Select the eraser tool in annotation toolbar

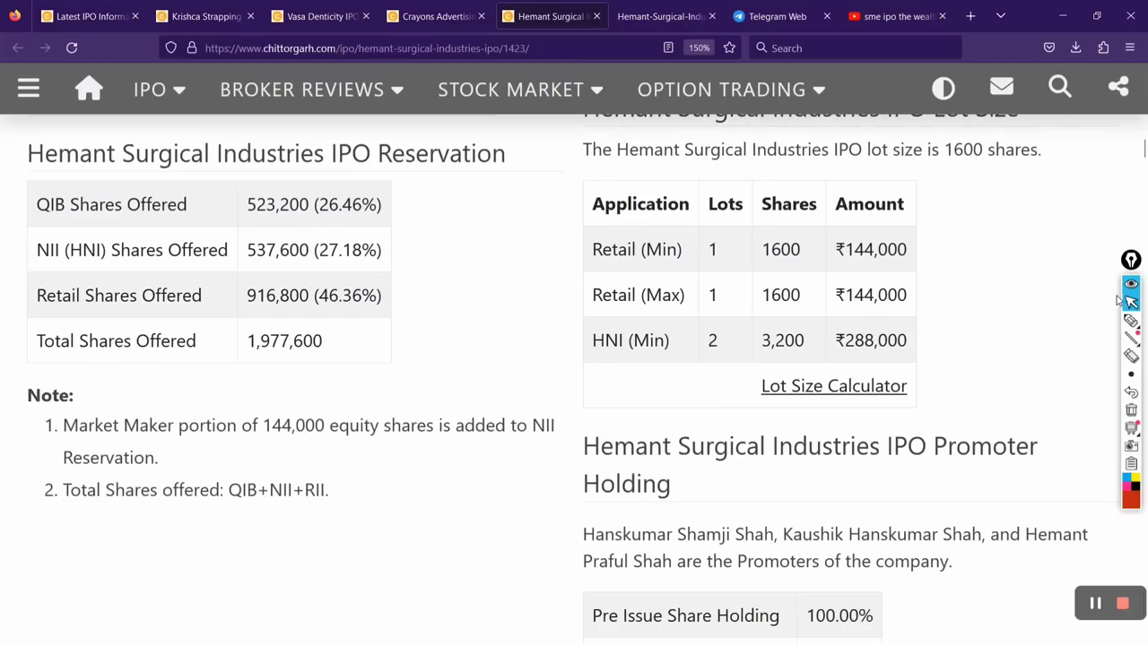[1131, 356]
